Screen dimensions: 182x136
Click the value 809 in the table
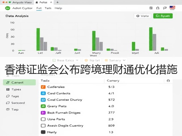tap(111, 126)
